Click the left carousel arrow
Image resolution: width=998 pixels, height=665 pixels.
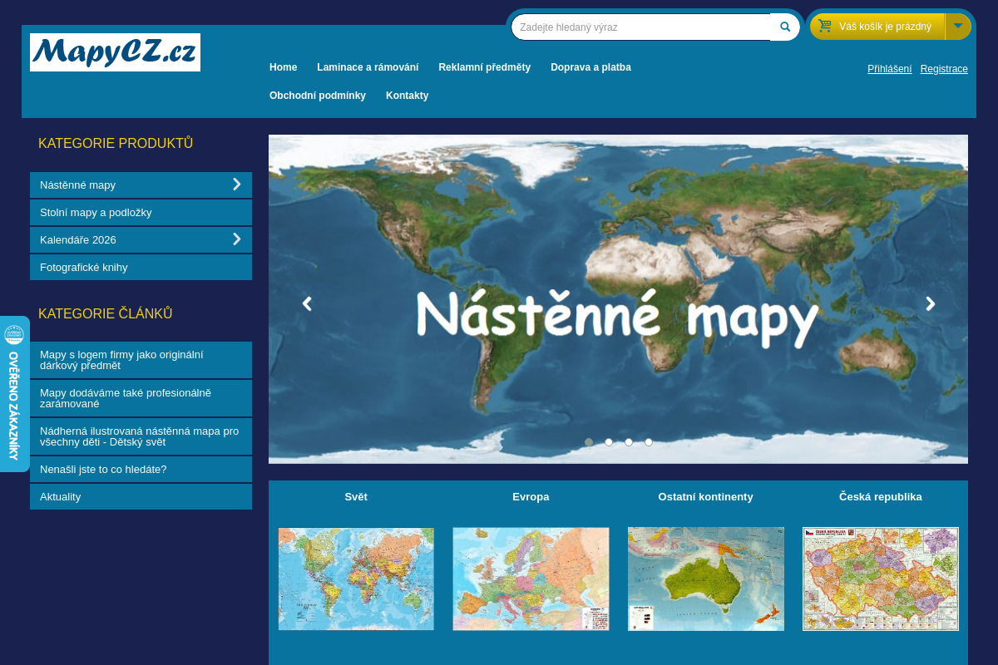click(x=306, y=303)
